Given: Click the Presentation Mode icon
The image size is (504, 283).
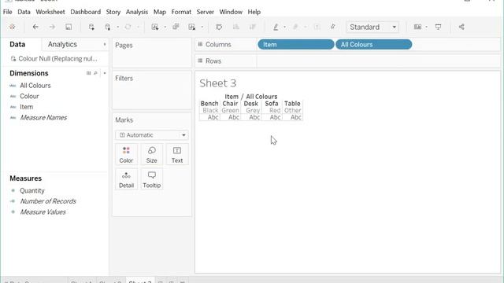Looking at the screenshot, I should pos(438,27).
